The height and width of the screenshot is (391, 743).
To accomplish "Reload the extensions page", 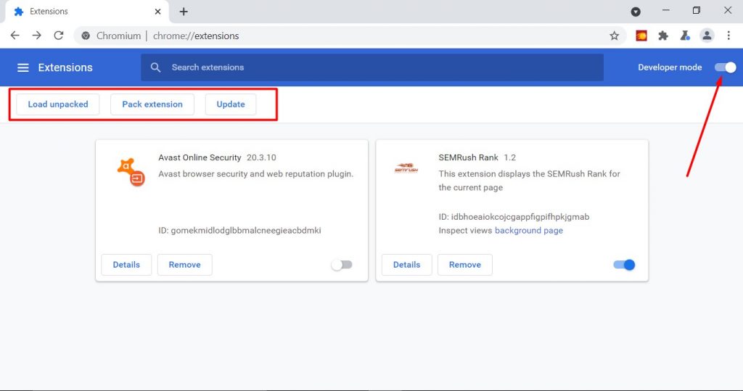I will tap(58, 36).
